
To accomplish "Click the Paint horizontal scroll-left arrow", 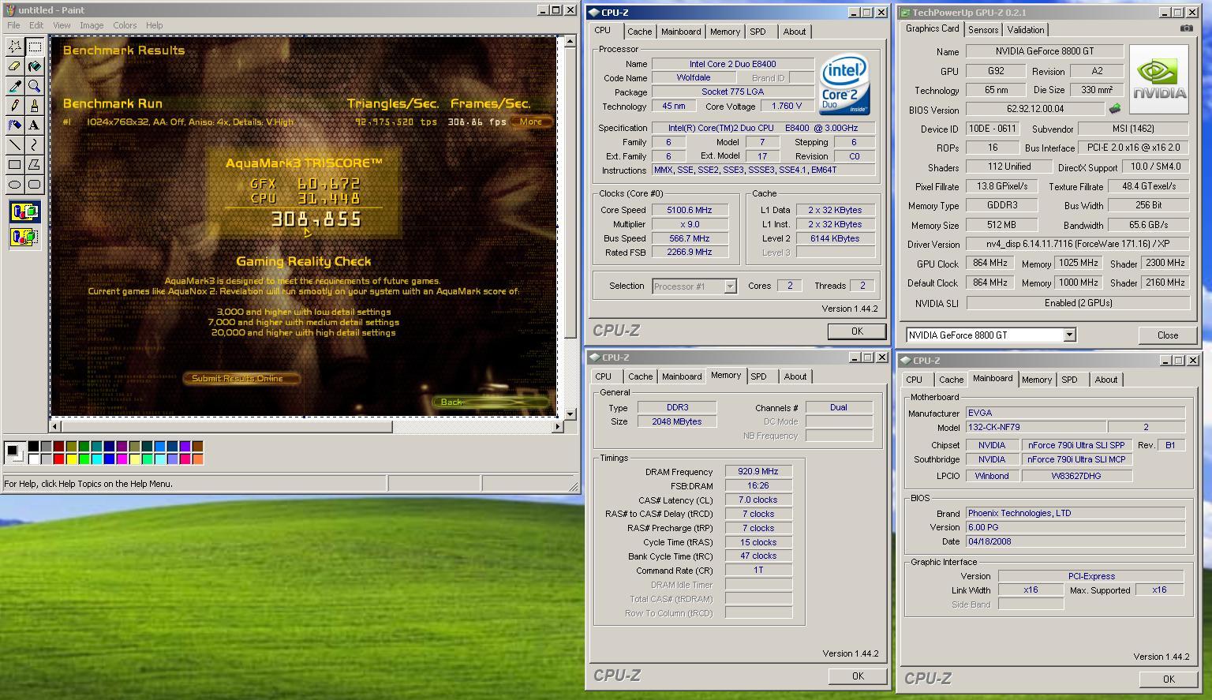I will pos(55,426).
